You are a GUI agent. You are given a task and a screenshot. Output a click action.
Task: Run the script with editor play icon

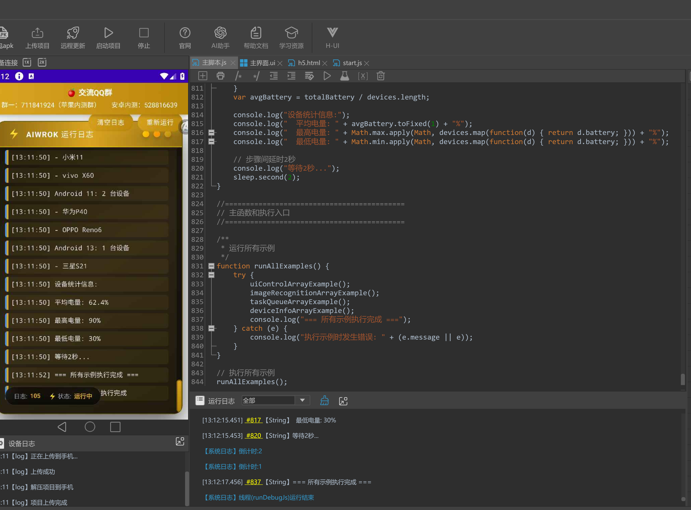[327, 76]
